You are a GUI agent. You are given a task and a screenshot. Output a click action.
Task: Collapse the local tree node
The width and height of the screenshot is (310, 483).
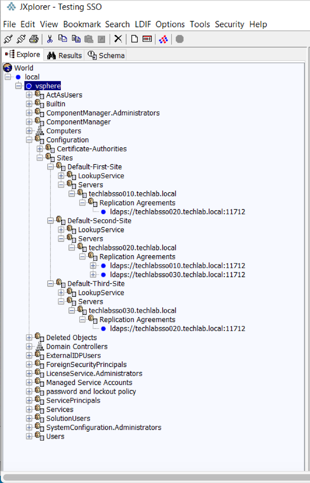(8, 77)
